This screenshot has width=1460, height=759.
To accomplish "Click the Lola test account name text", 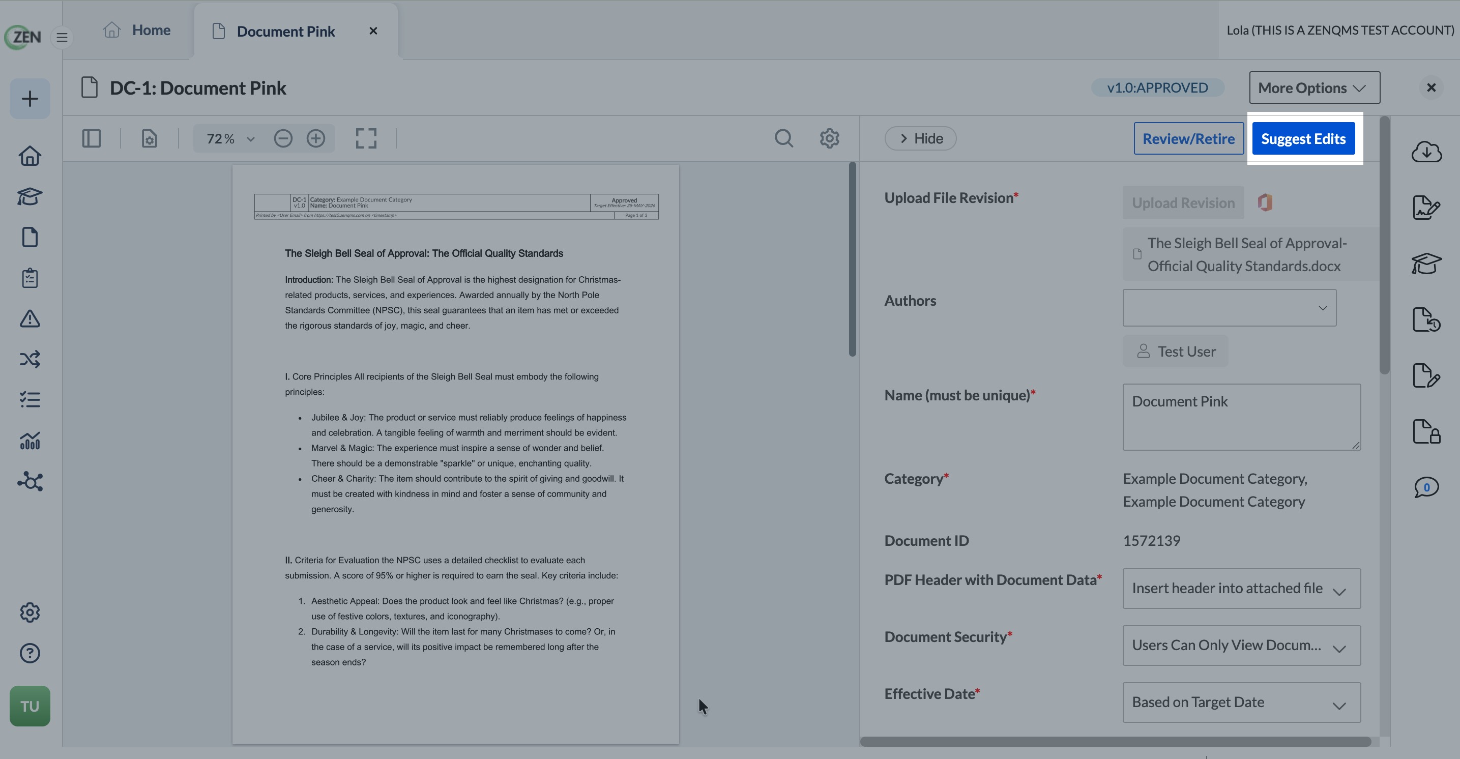I will 1340,30.
